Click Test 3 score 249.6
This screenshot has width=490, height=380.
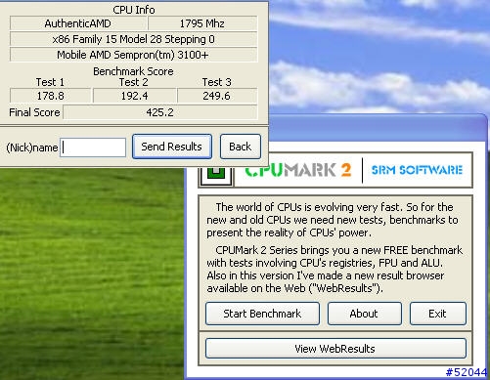point(217,96)
